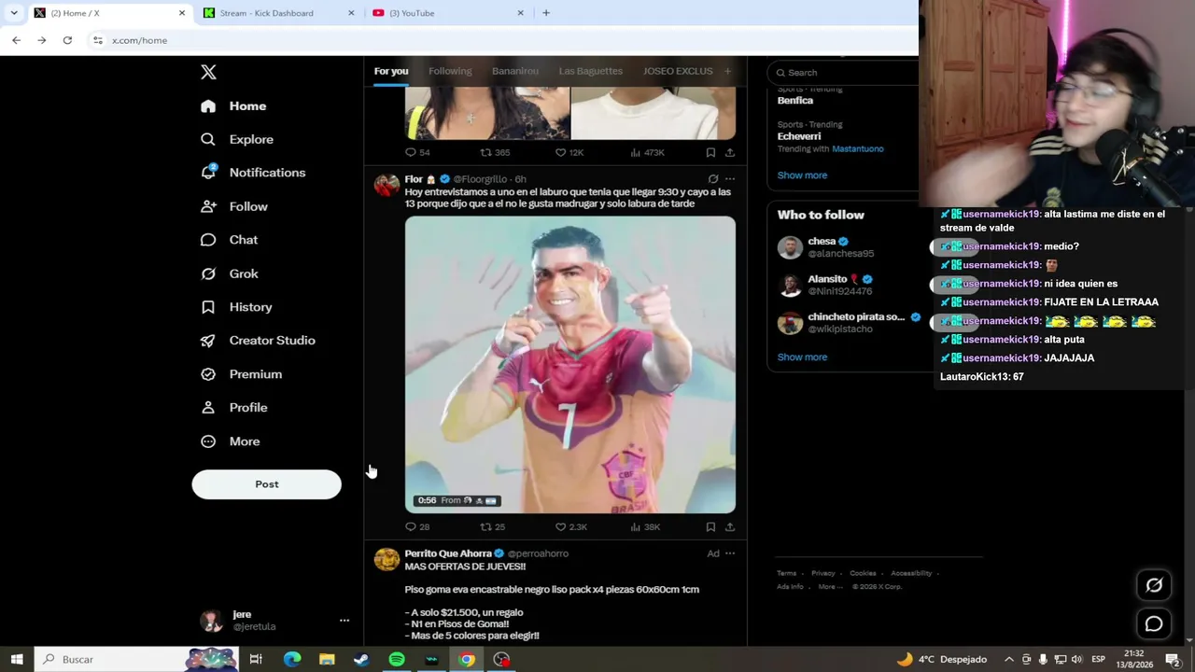1195x672 pixels.
Task: Repost Flor's tweet with 25 reposts
Action: click(492, 526)
